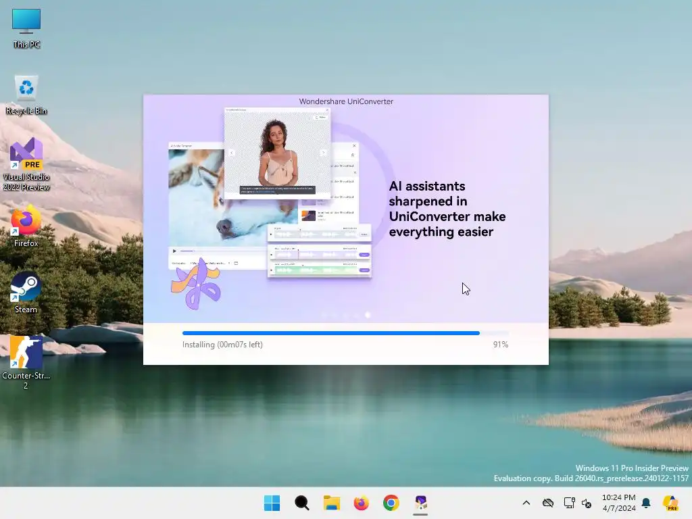The height and width of the screenshot is (519, 692).
Task: Open the cloud sync tray icon
Action: (547, 503)
